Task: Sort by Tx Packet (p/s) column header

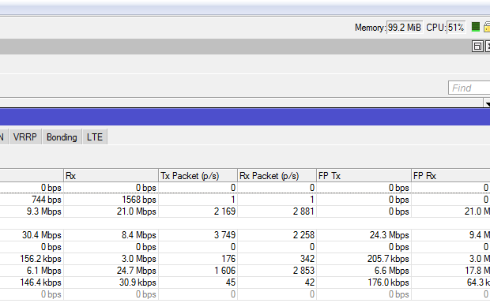Action: (198, 176)
